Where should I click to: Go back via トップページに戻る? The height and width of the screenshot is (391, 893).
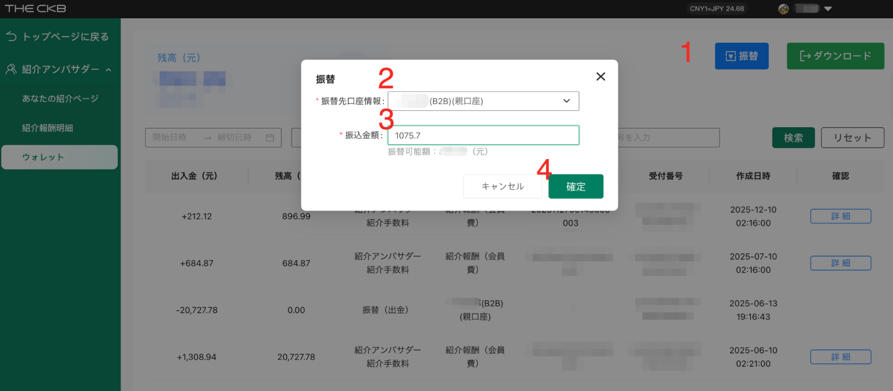pyautogui.click(x=65, y=37)
